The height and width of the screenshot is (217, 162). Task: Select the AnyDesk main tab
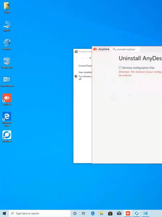click(x=101, y=49)
